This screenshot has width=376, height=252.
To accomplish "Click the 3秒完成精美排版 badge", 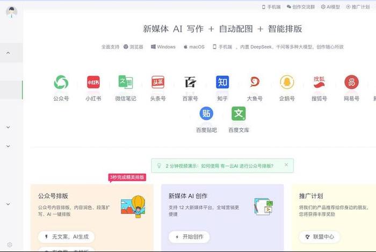I will coord(127,177).
